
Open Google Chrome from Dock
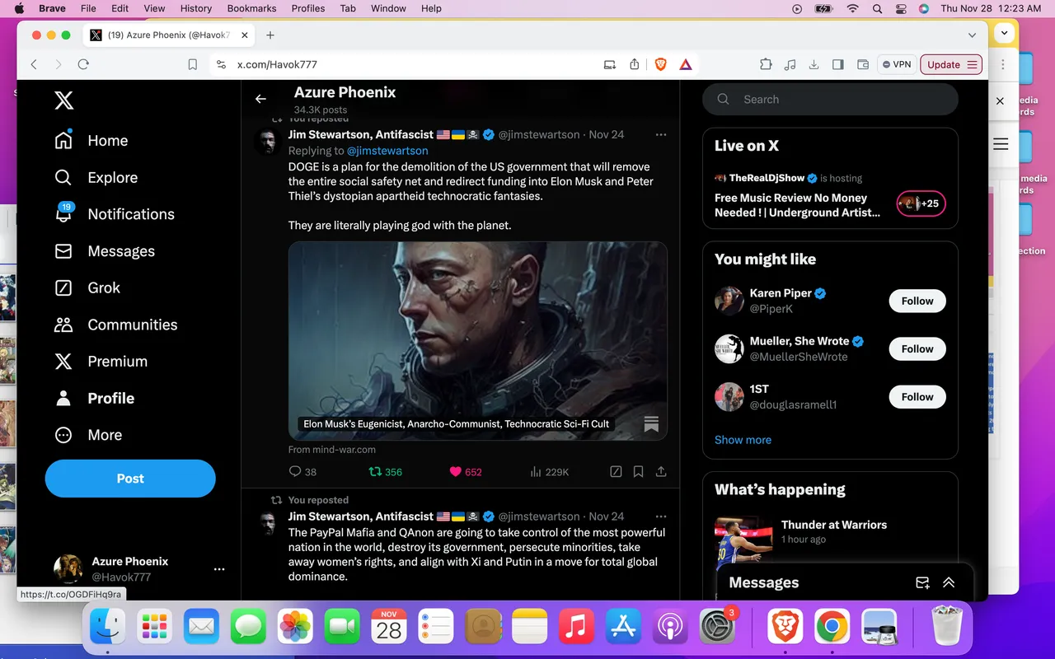point(832,627)
